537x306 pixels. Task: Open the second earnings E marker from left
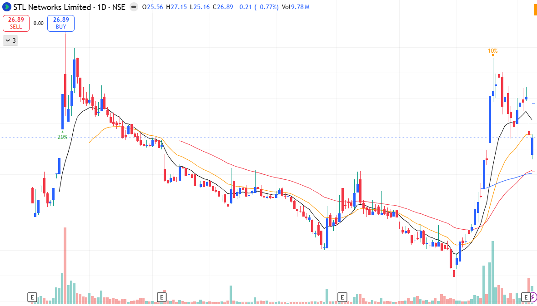(162, 297)
